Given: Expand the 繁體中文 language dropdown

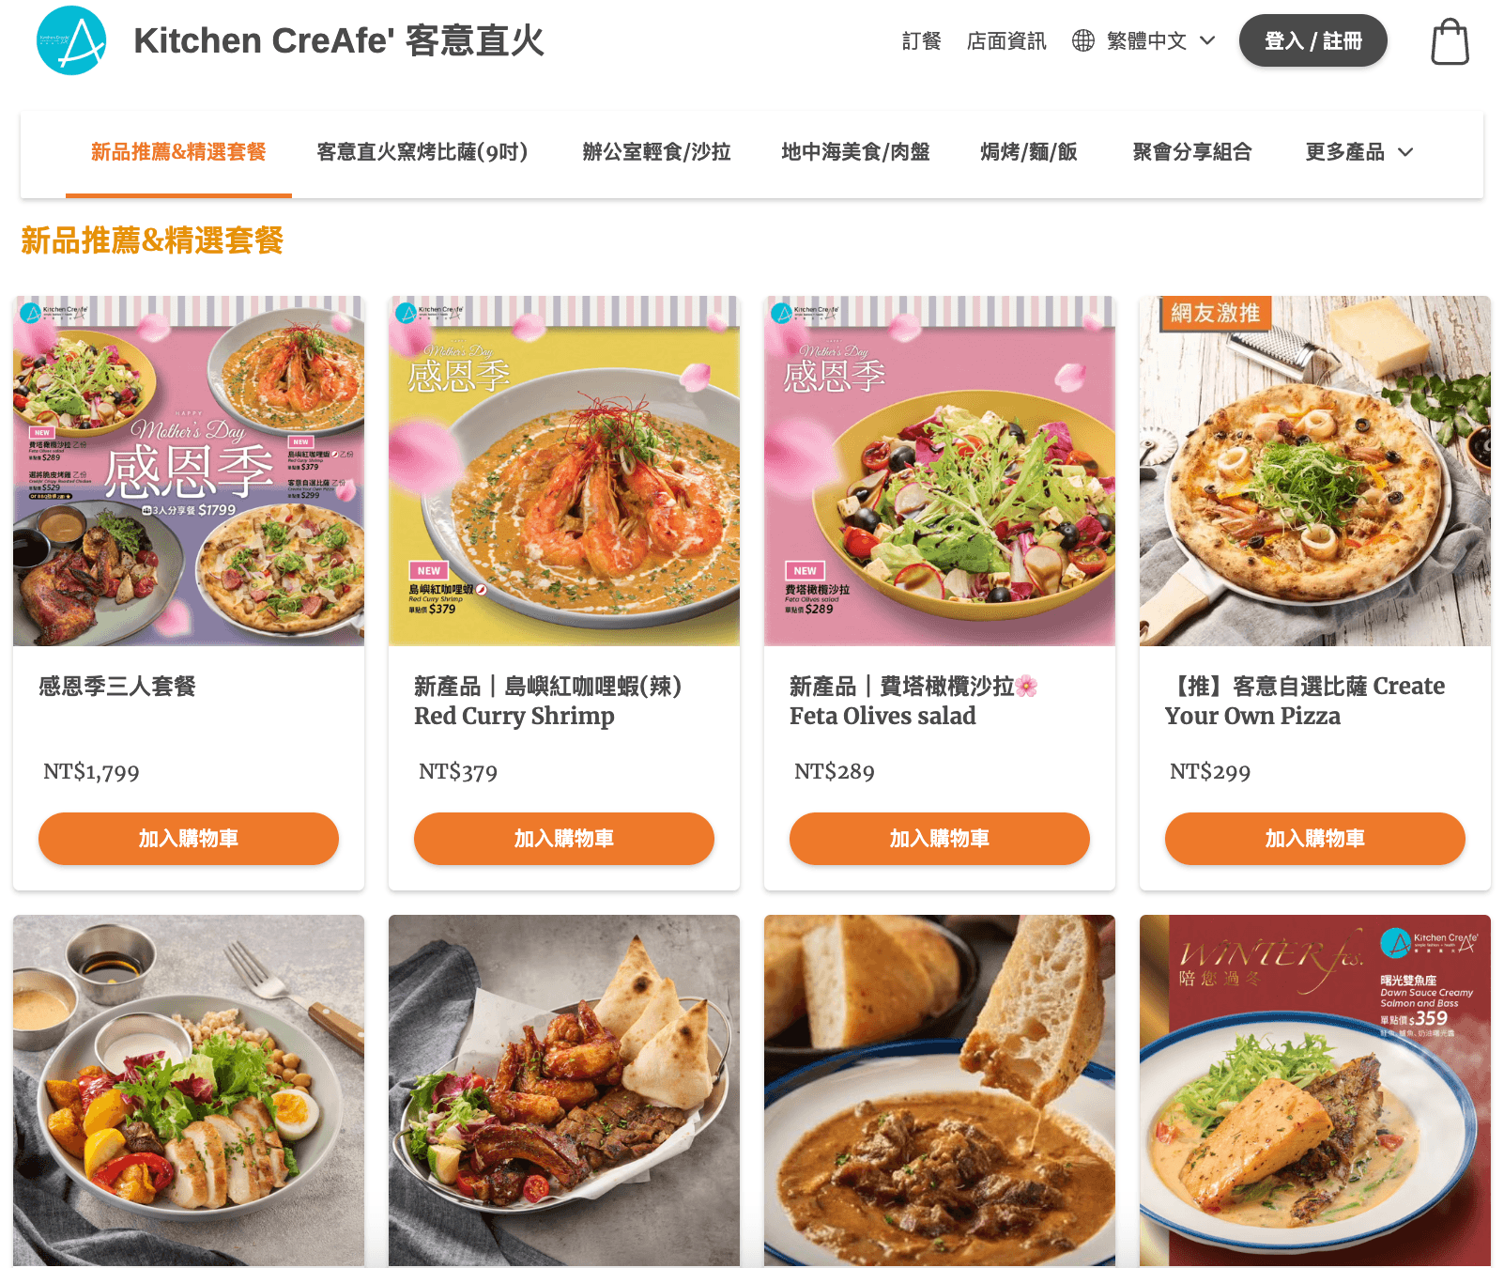Looking at the screenshot, I should pyautogui.click(x=1160, y=40).
